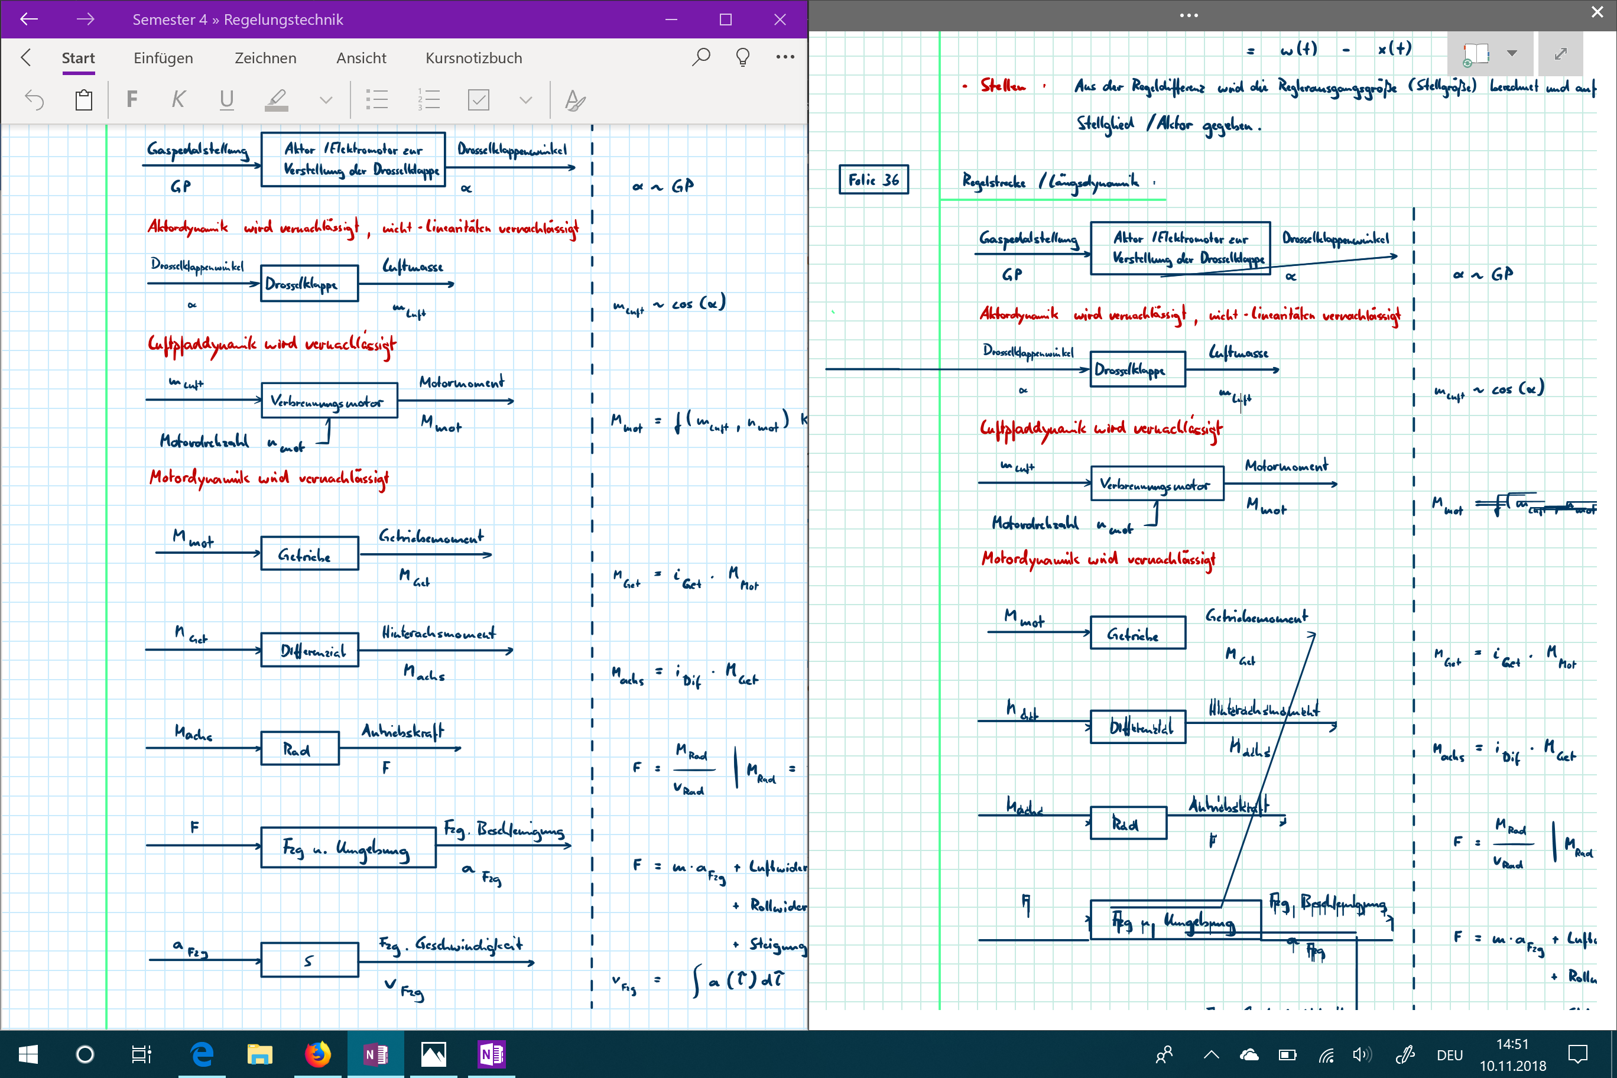Insert a bulleted list
This screenshot has height=1078, width=1617.
[376, 100]
